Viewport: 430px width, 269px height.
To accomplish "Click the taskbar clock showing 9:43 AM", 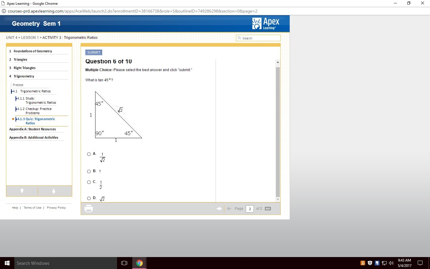I will pos(404,263).
